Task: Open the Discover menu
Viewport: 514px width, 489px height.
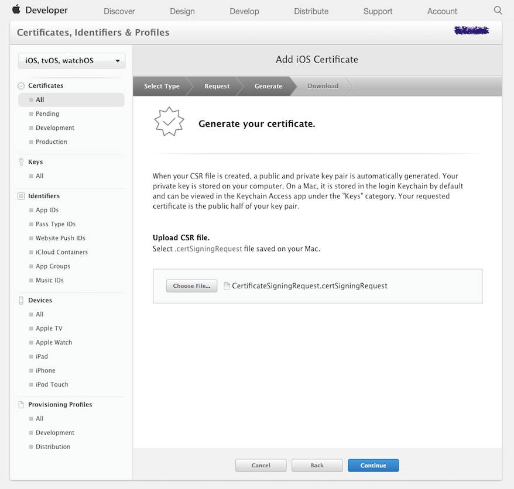Action: pos(119,11)
